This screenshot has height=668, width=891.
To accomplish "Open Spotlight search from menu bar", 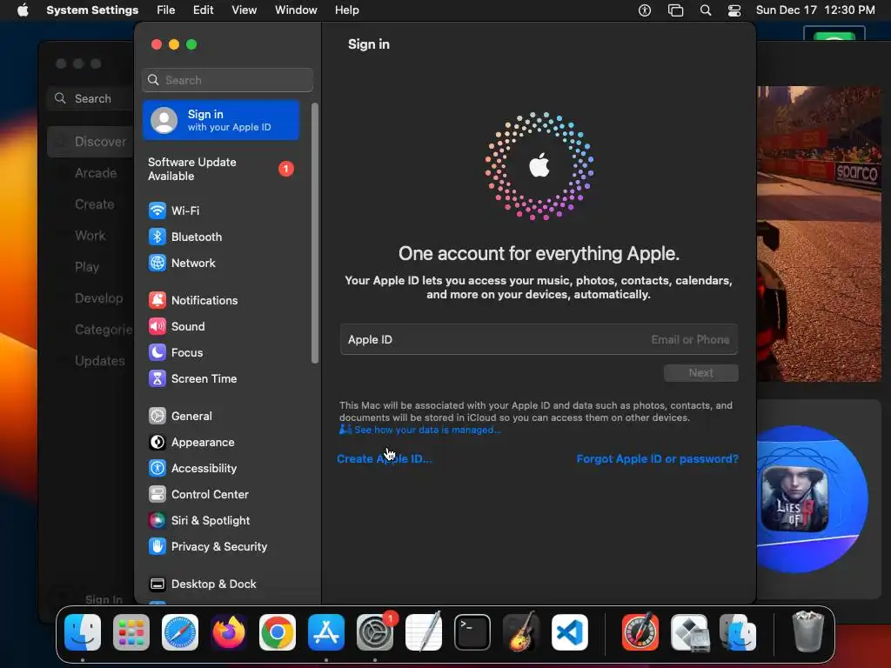I will click(706, 10).
